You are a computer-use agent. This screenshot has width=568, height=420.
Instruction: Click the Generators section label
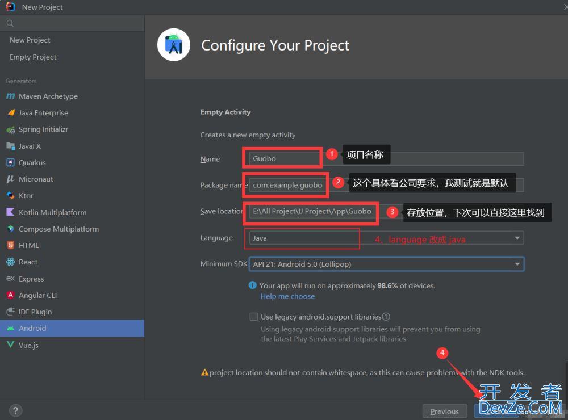click(21, 81)
